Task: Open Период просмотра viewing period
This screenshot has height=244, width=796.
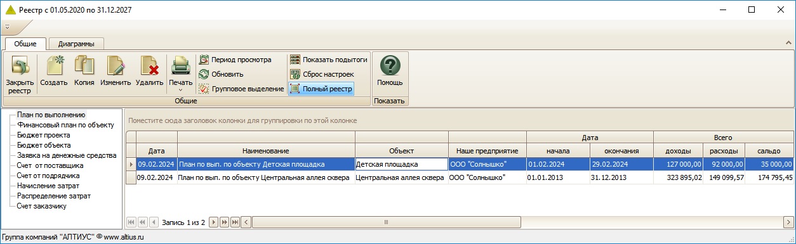Action: [235, 60]
